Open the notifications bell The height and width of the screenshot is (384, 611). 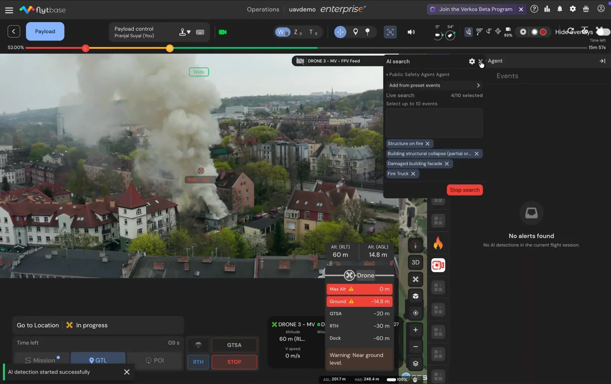click(560, 9)
